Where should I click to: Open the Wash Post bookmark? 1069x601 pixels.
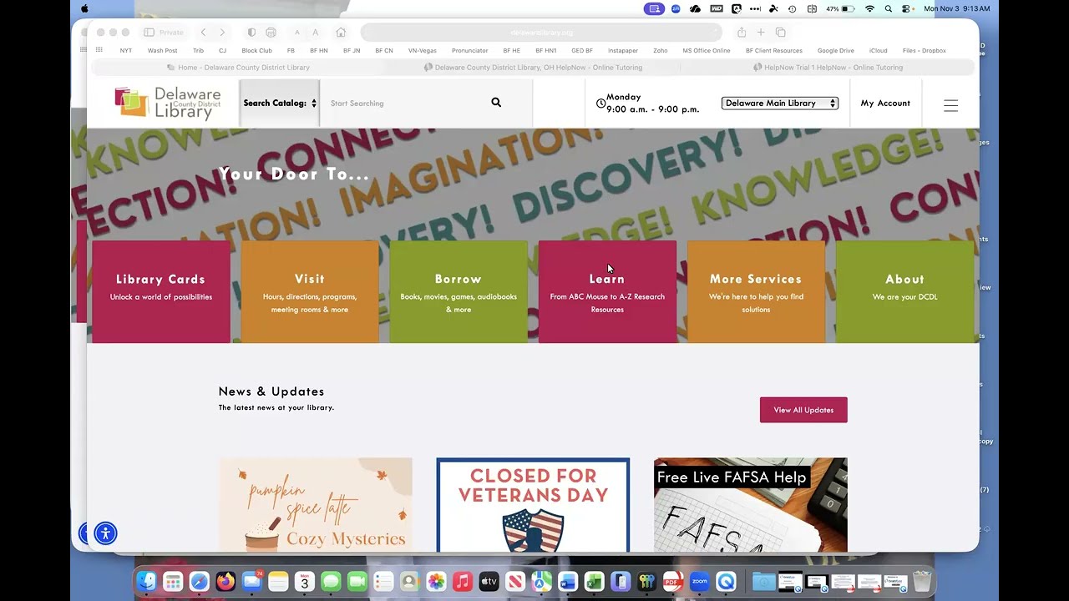[162, 50]
